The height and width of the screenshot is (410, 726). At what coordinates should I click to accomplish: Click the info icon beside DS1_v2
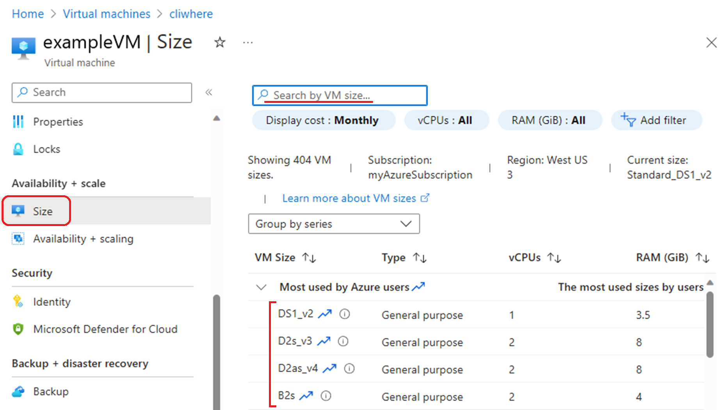(345, 314)
